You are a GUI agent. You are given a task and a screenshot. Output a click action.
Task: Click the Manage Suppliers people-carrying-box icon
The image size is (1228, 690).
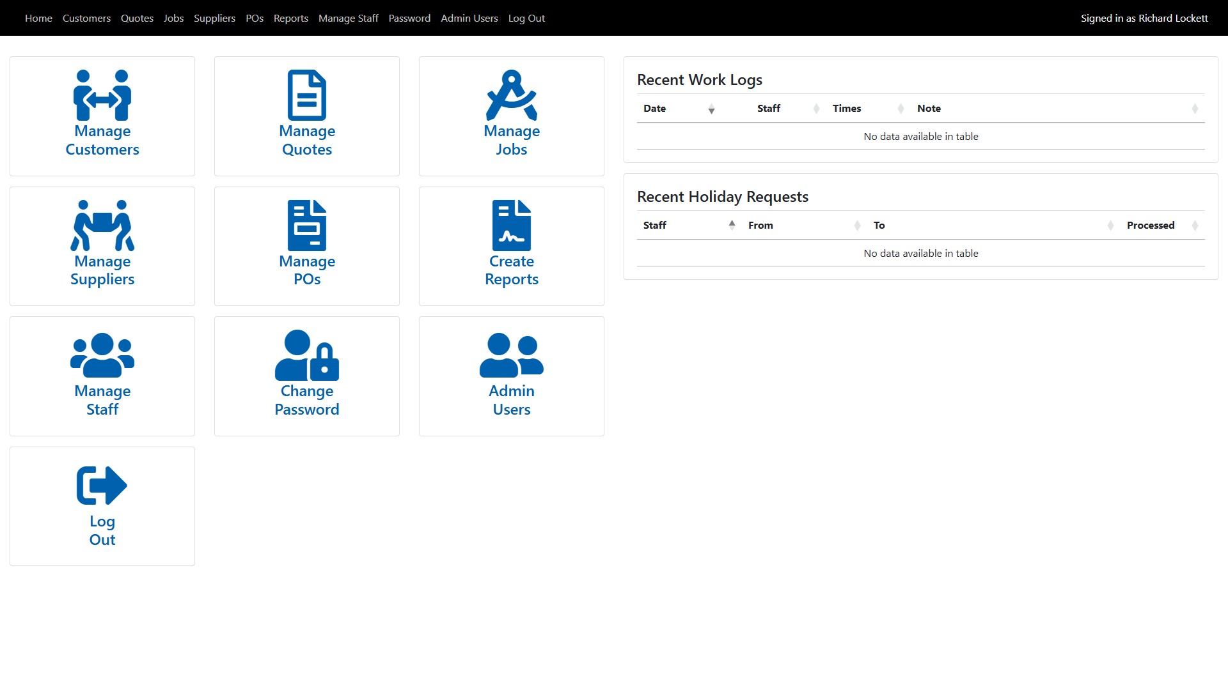(102, 226)
